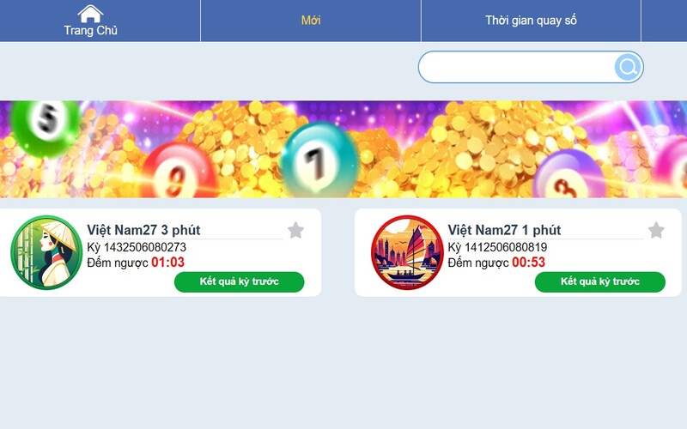Click the teal number 7 ball
This screenshot has width=687, height=429.
coord(319,160)
